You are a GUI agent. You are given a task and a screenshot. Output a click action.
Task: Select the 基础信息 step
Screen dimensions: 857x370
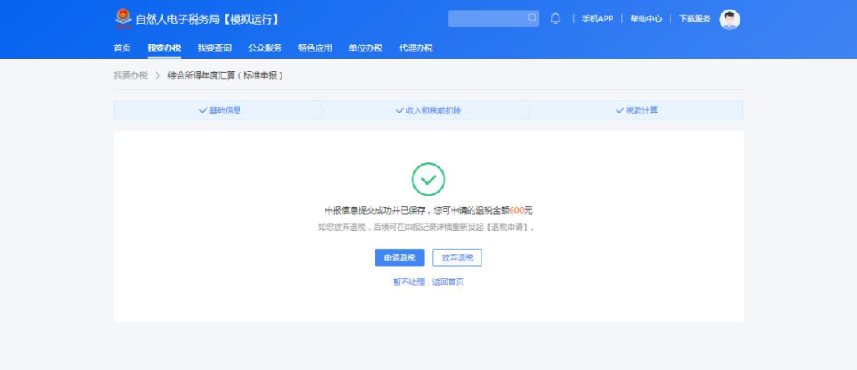point(220,110)
